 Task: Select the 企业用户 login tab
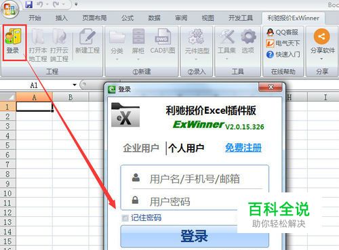[142, 148]
